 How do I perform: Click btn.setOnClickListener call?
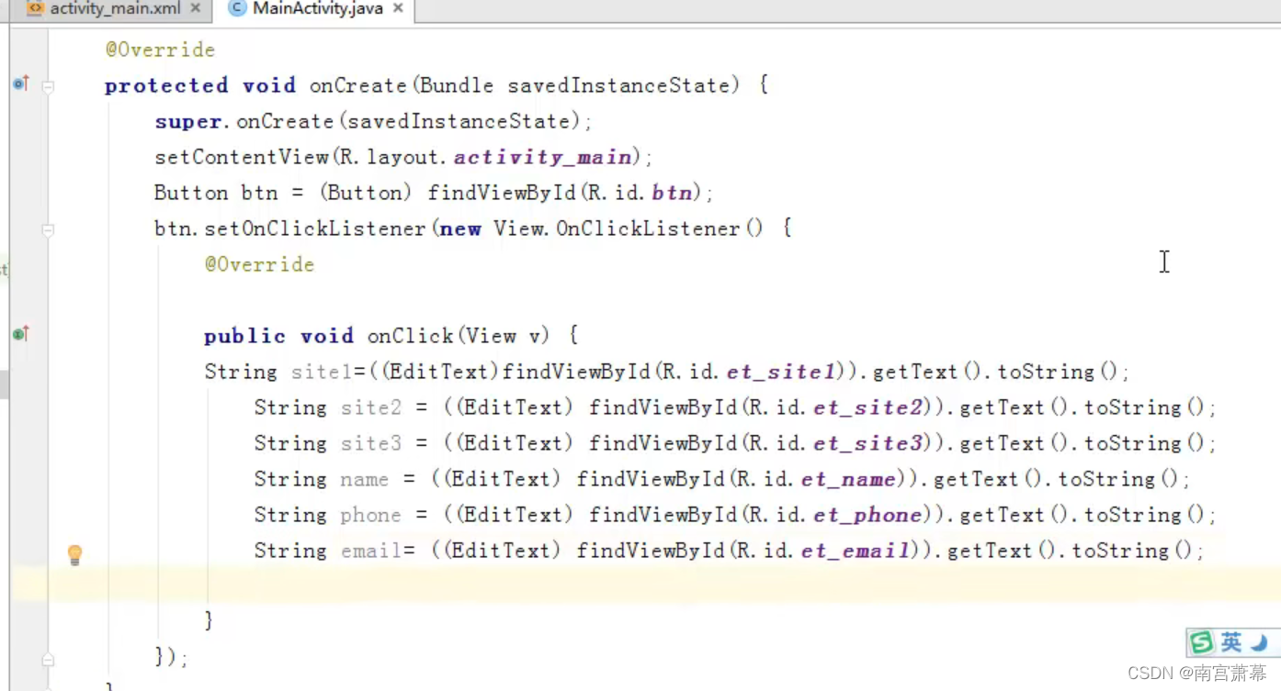click(290, 228)
